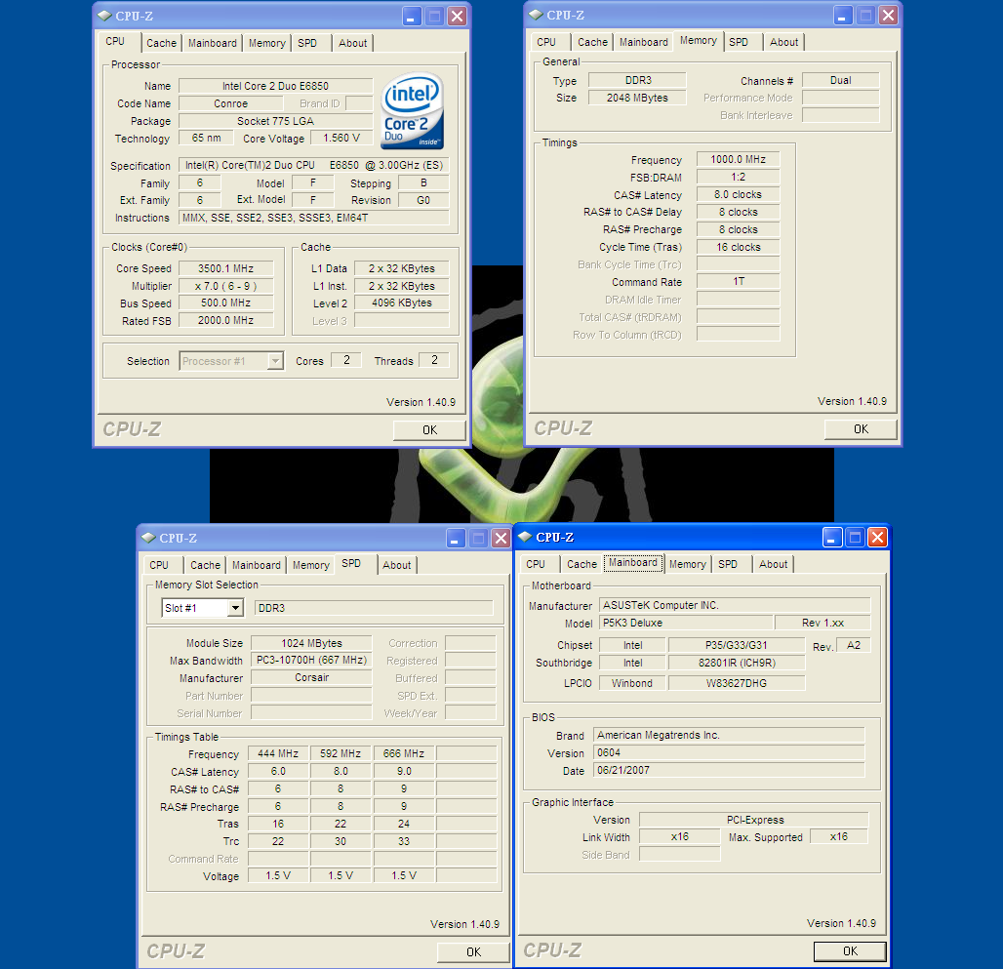Switch to Mainboard tab in CPU window

[x=213, y=43]
